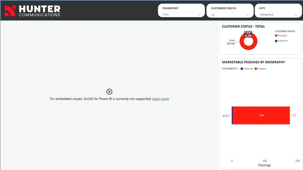Click the Passings axis title
Screen dimensions: 303x170
[265, 165]
